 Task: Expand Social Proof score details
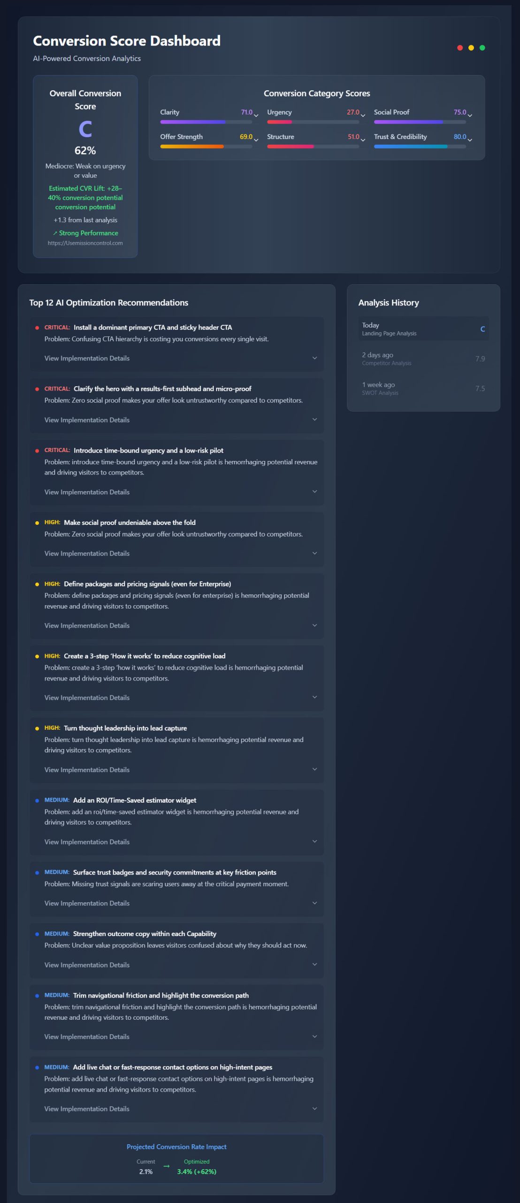click(470, 116)
